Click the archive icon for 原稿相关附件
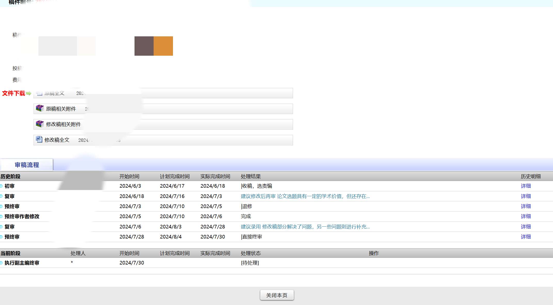Screen dimensions: 553x305 pos(40,108)
